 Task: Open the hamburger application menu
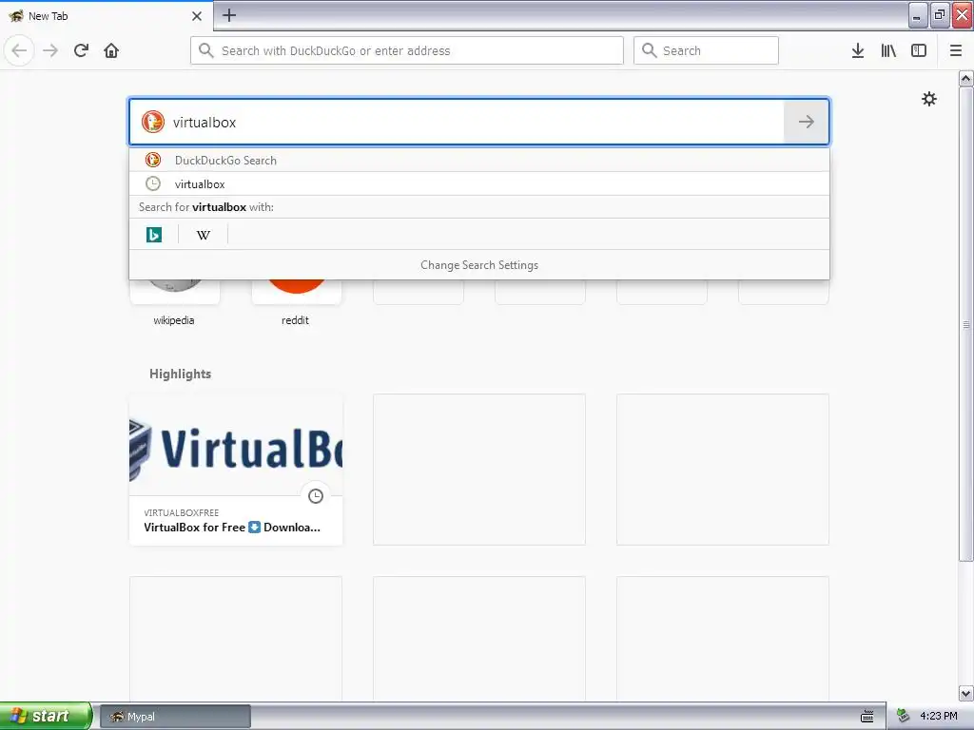pyautogui.click(x=956, y=50)
